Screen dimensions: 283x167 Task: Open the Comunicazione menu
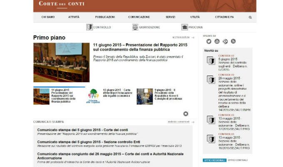point(139,17)
